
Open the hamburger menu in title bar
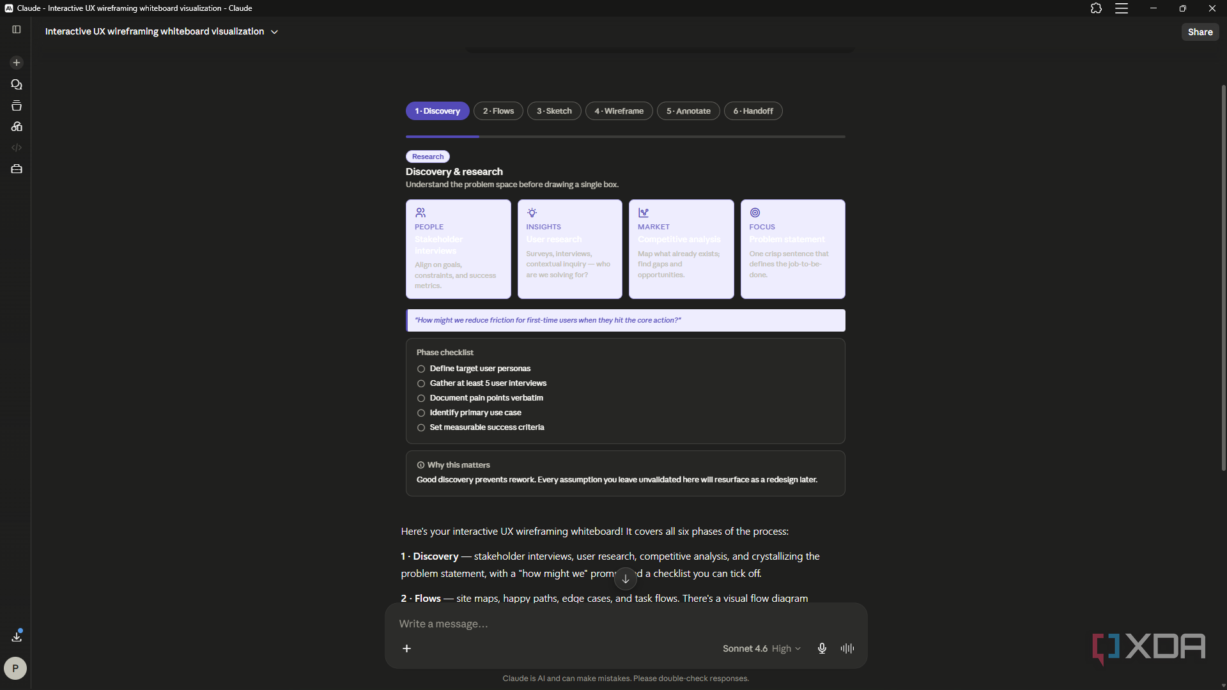[x=1122, y=8]
